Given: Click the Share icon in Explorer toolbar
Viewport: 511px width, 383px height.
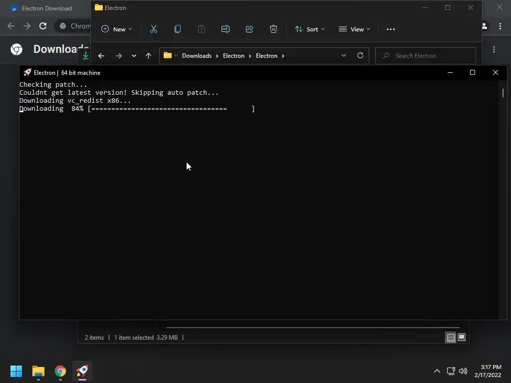Looking at the screenshot, I should pyautogui.click(x=250, y=29).
